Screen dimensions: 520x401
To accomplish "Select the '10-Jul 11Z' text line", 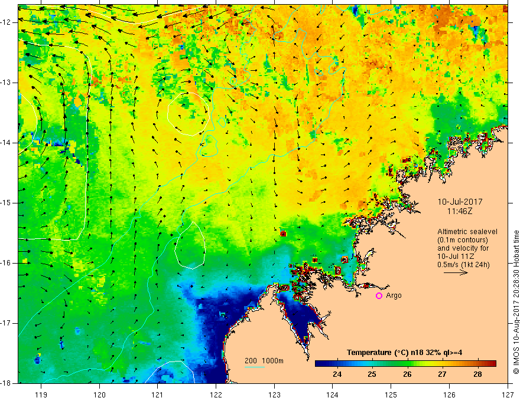I will (x=456, y=257).
